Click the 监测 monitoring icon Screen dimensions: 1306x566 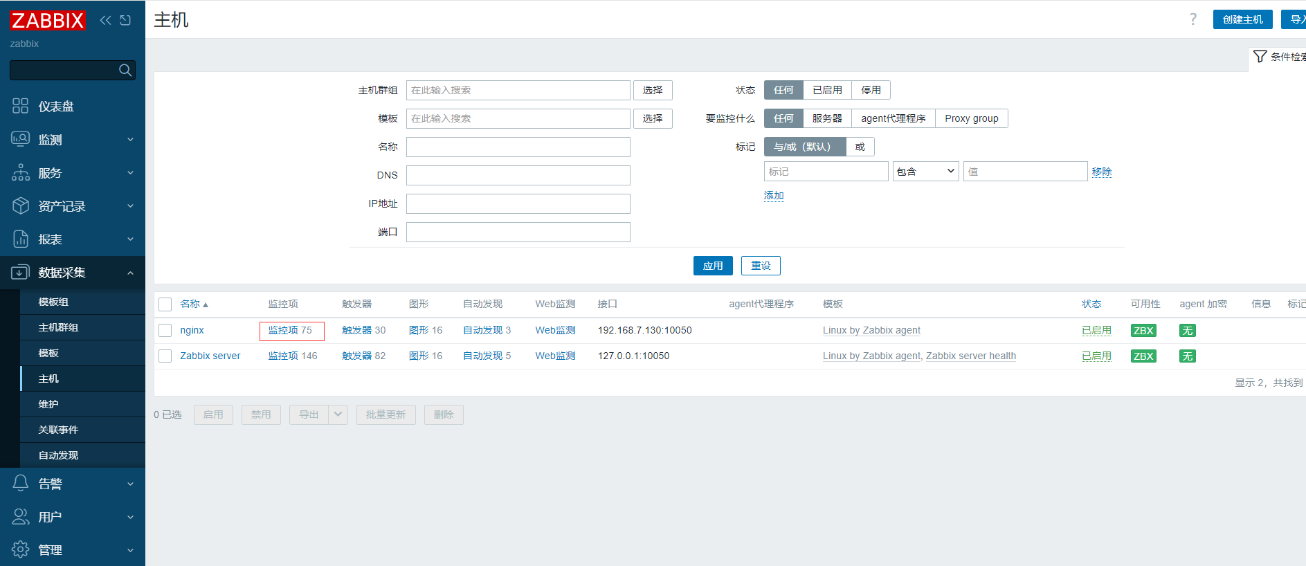21,139
